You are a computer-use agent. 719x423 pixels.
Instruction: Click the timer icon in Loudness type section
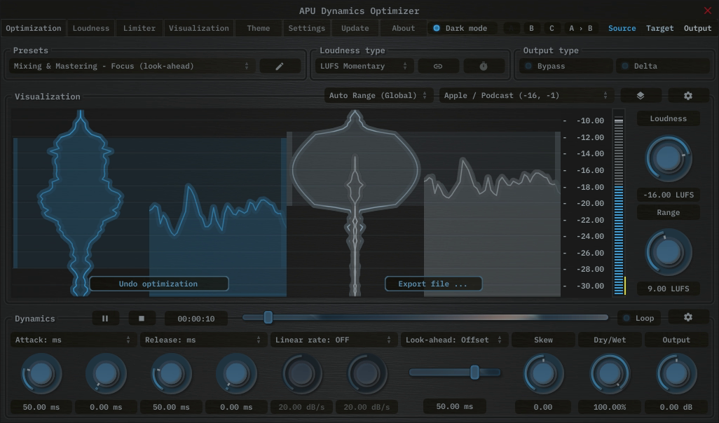(483, 65)
